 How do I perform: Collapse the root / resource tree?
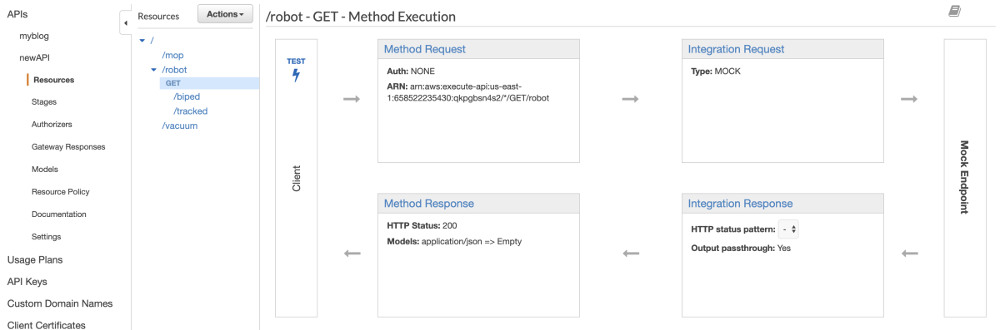click(x=142, y=40)
